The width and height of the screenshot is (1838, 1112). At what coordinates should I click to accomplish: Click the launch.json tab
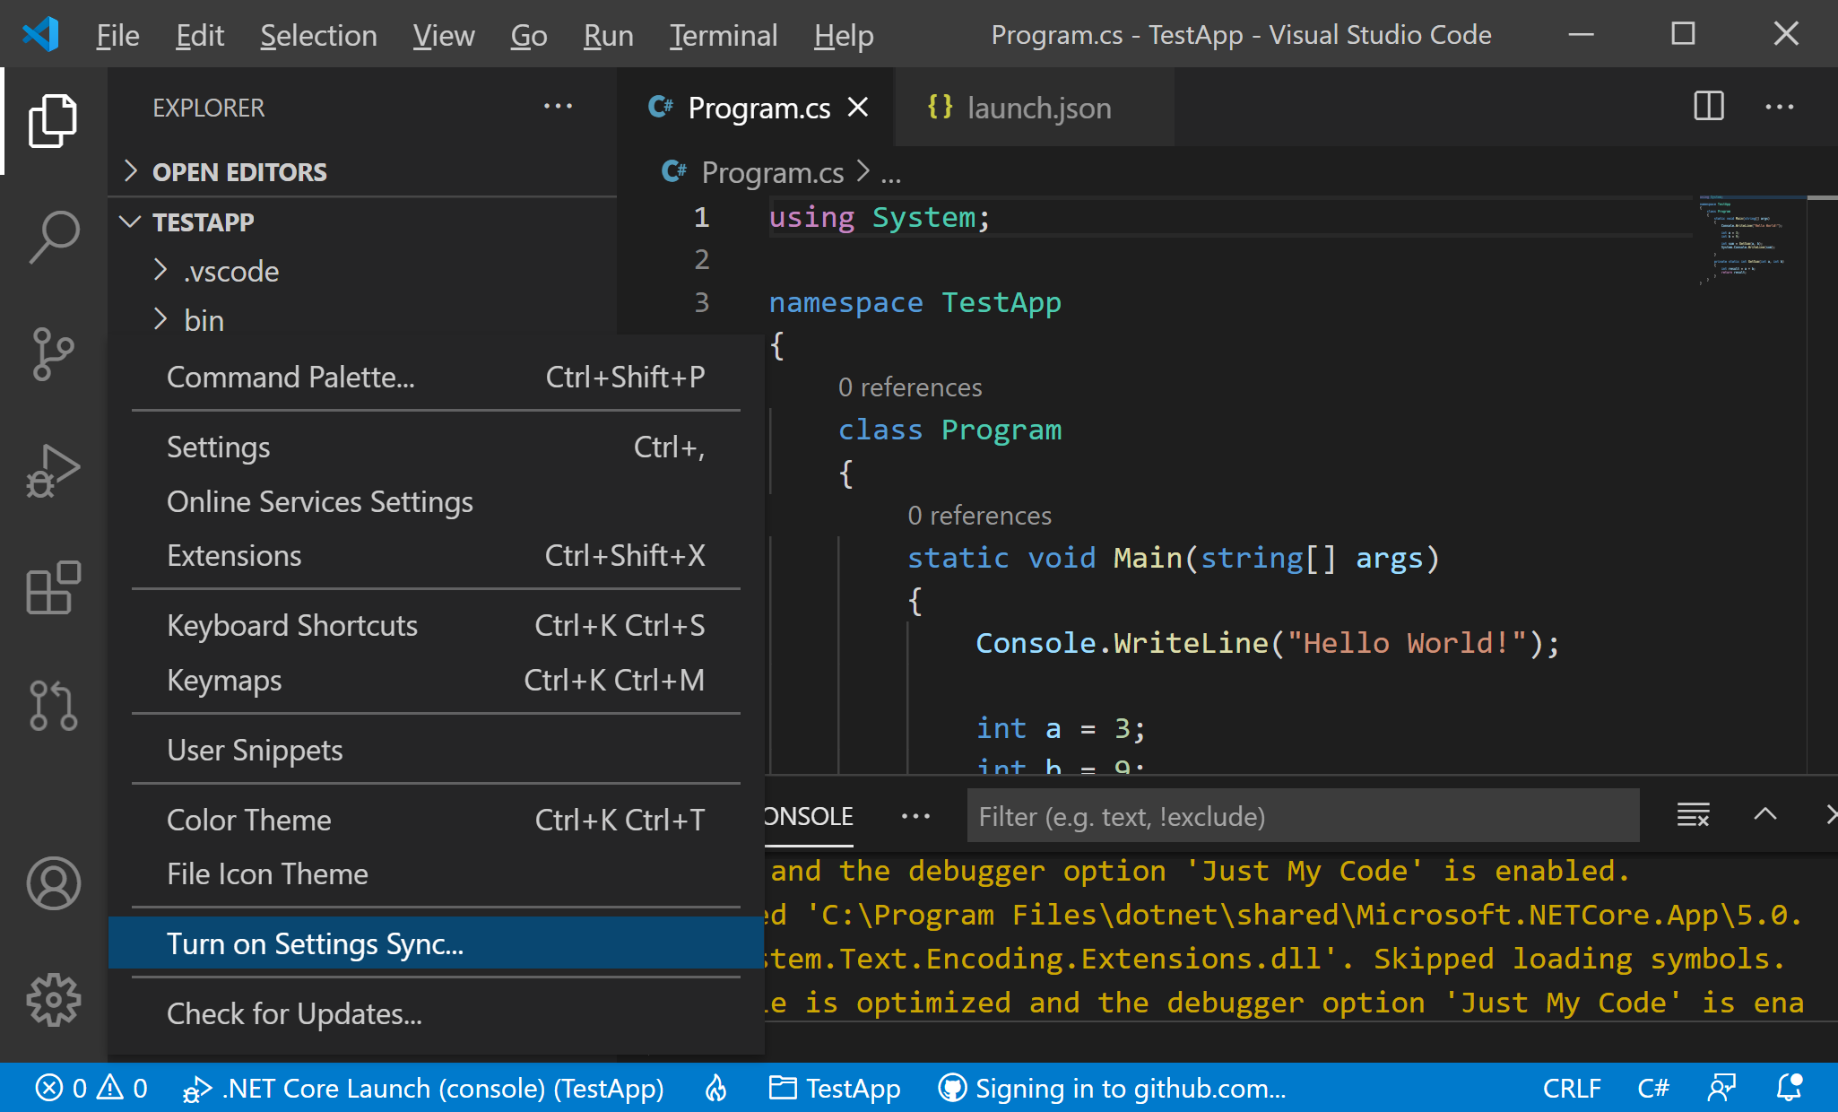tap(1038, 107)
